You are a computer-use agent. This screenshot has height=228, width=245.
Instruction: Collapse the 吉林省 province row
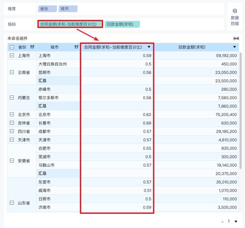point(12,123)
